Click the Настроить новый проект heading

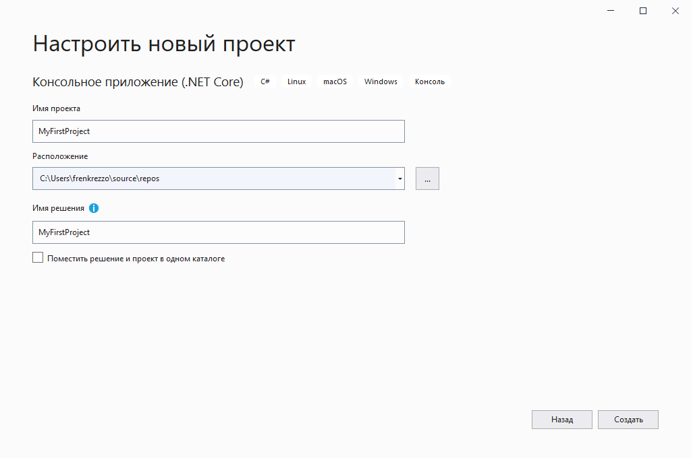(x=164, y=44)
